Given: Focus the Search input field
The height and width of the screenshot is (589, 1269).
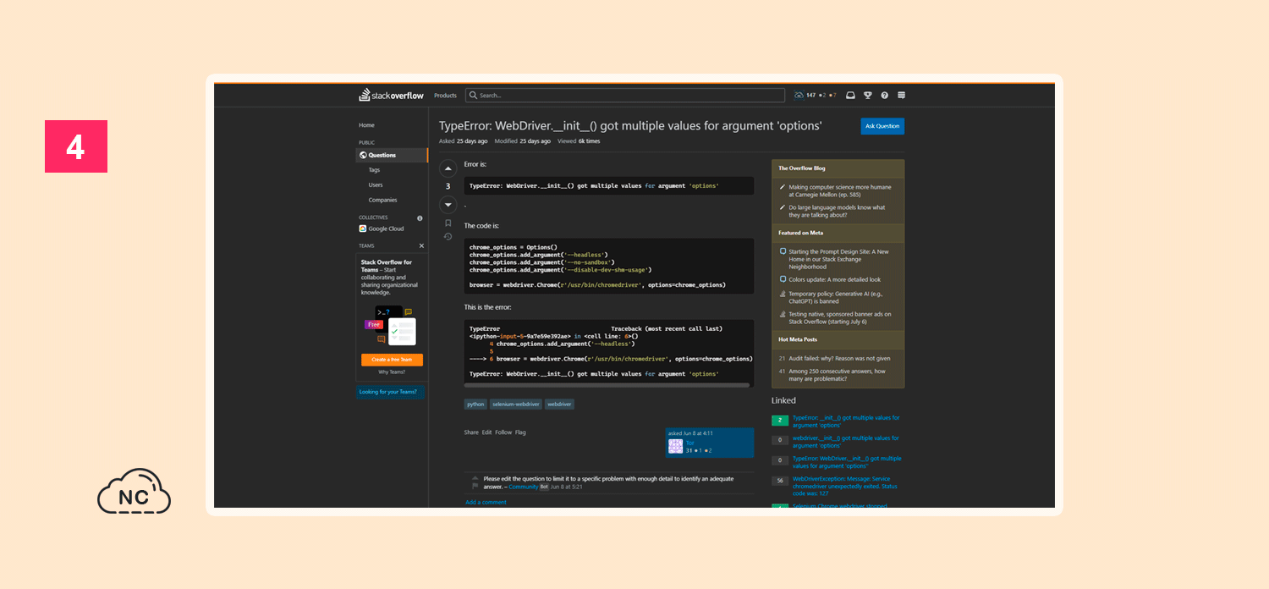Looking at the screenshot, I should click(624, 96).
